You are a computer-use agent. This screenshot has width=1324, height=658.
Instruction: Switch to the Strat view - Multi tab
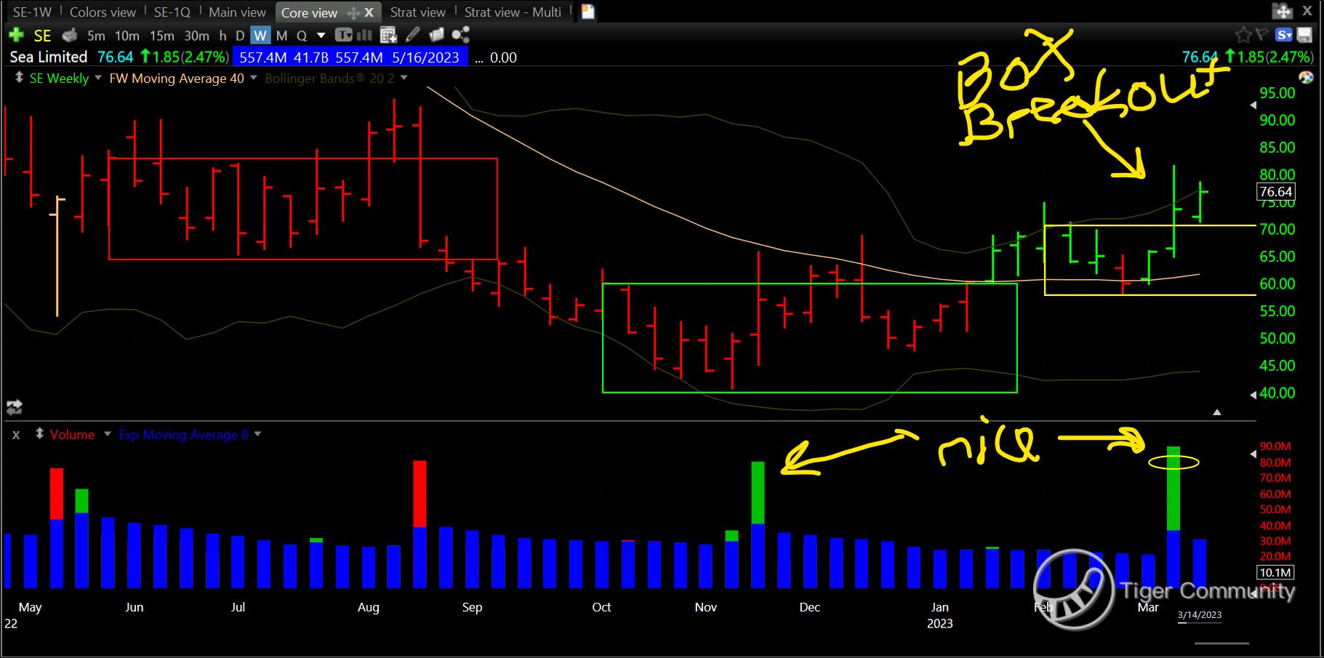(513, 12)
